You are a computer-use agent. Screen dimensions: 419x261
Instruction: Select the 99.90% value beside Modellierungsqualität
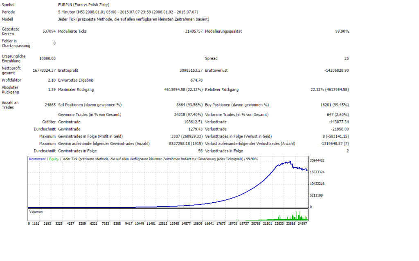(x=342, y=31)
